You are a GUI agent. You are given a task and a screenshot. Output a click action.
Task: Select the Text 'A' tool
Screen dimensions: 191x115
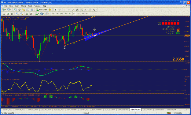click(86, 10)
